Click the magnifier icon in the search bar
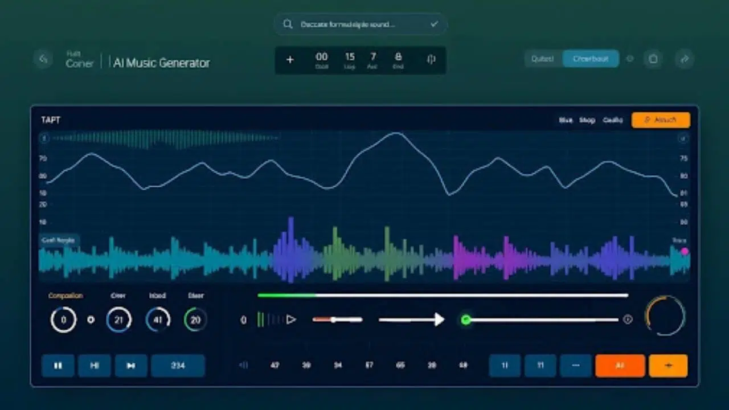The height and width of the screenshot is (410, 729). (x=288, y=24)
